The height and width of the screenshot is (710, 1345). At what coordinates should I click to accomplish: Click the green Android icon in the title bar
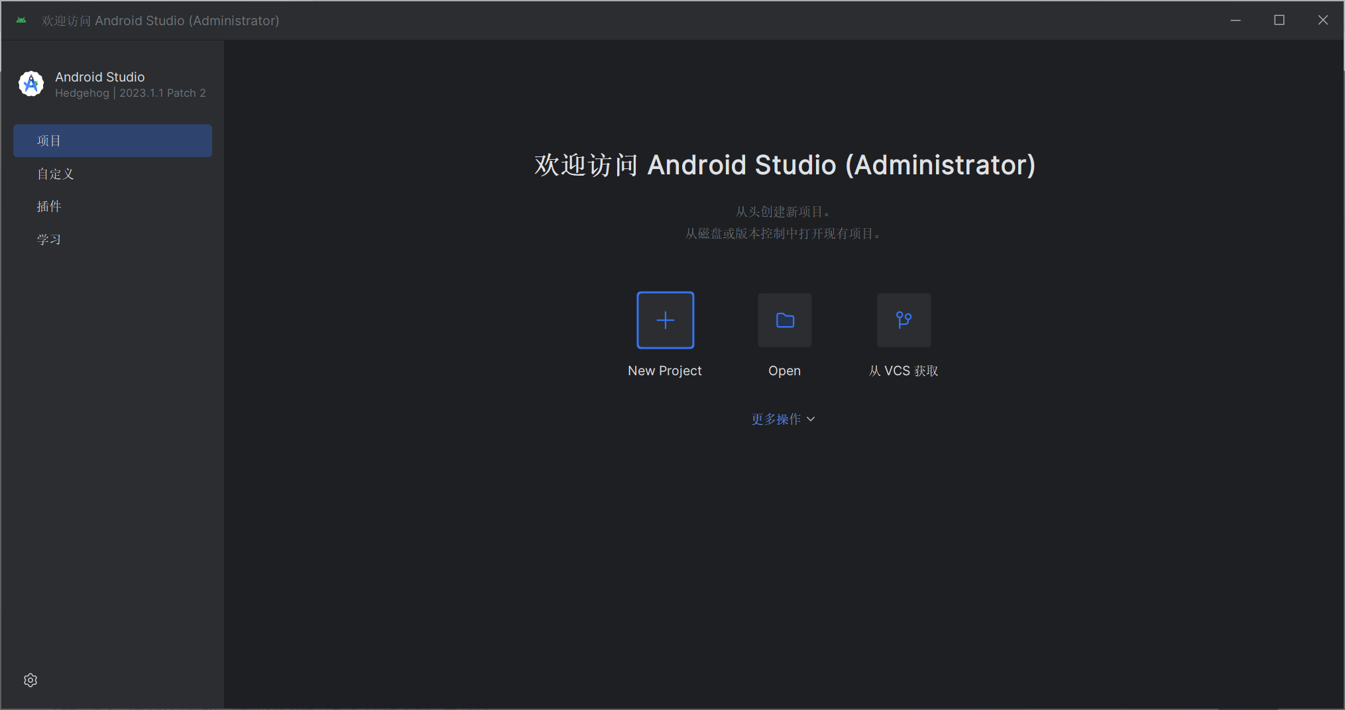(x=21, y=21)
